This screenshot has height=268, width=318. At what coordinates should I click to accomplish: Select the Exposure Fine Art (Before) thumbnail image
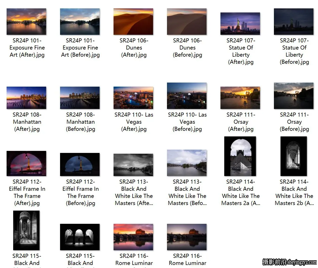coord(80,22)
